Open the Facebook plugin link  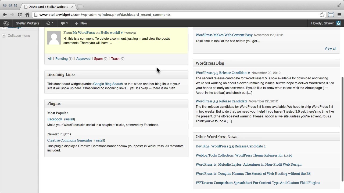[x=55, y=119]
